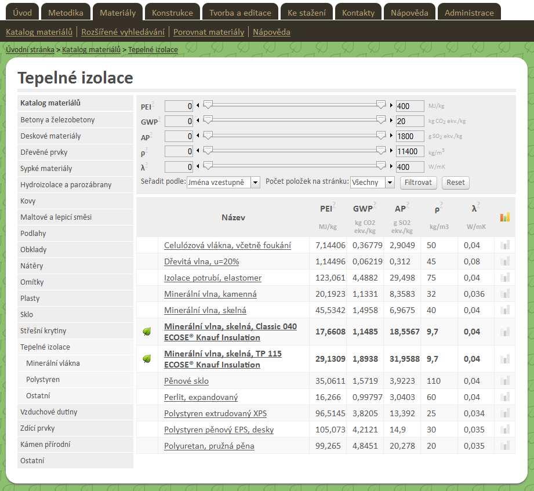Open the Konstrukce tab

pyautogui.click(x=172, y=12)
